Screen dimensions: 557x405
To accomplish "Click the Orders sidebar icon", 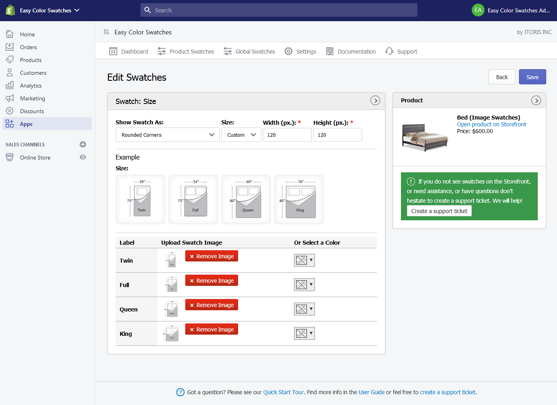I will pos(10,47).
